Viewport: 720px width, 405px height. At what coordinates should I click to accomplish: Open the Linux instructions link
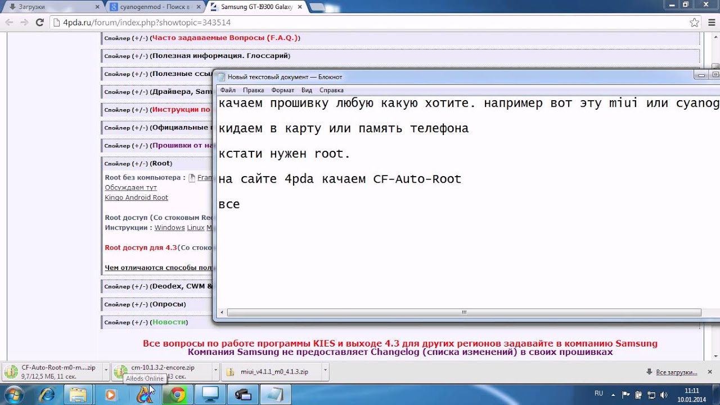(x=196, y=228)
